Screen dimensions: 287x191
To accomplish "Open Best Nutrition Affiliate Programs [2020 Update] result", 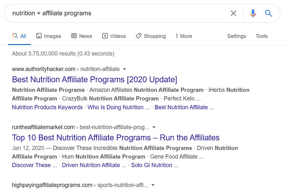I will [95, 79].
